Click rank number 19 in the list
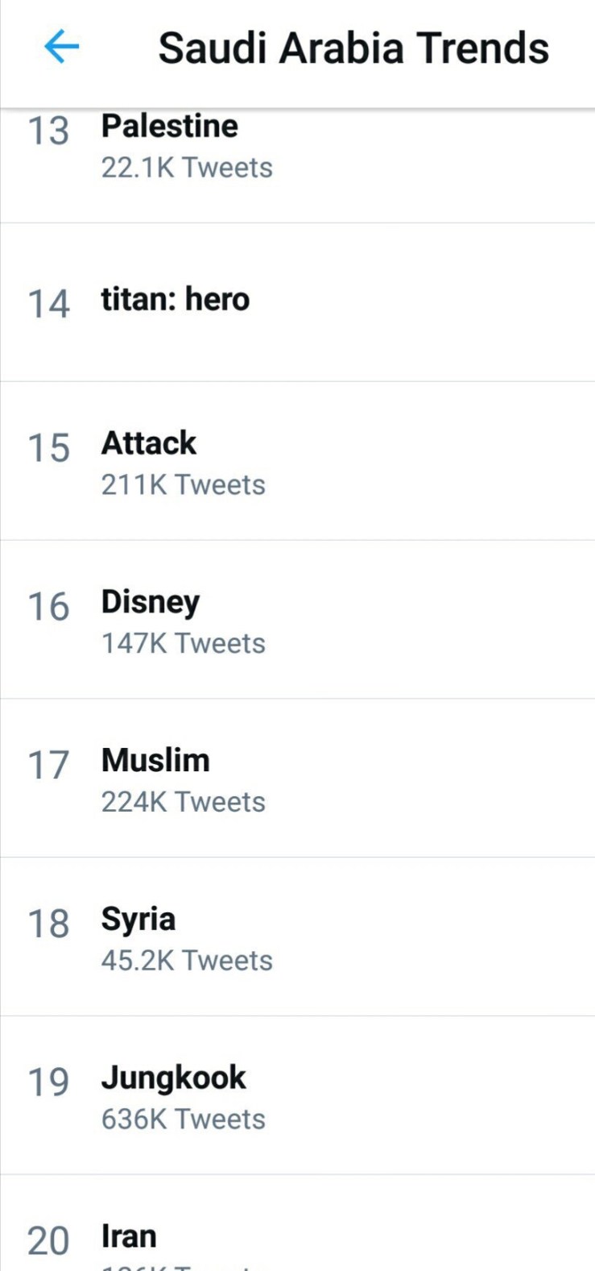The image size is (595, 1271). pyautogui.click(x=48, y=1082)
